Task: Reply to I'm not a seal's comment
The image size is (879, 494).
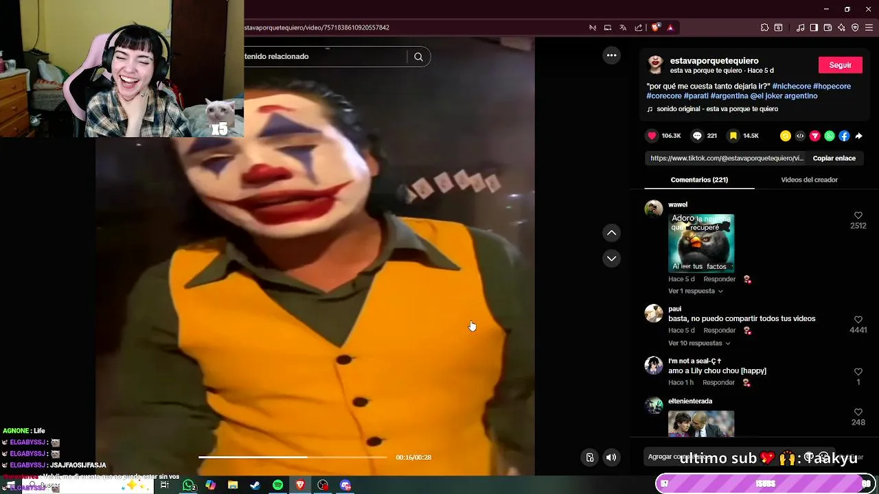Action: [718, 383]
